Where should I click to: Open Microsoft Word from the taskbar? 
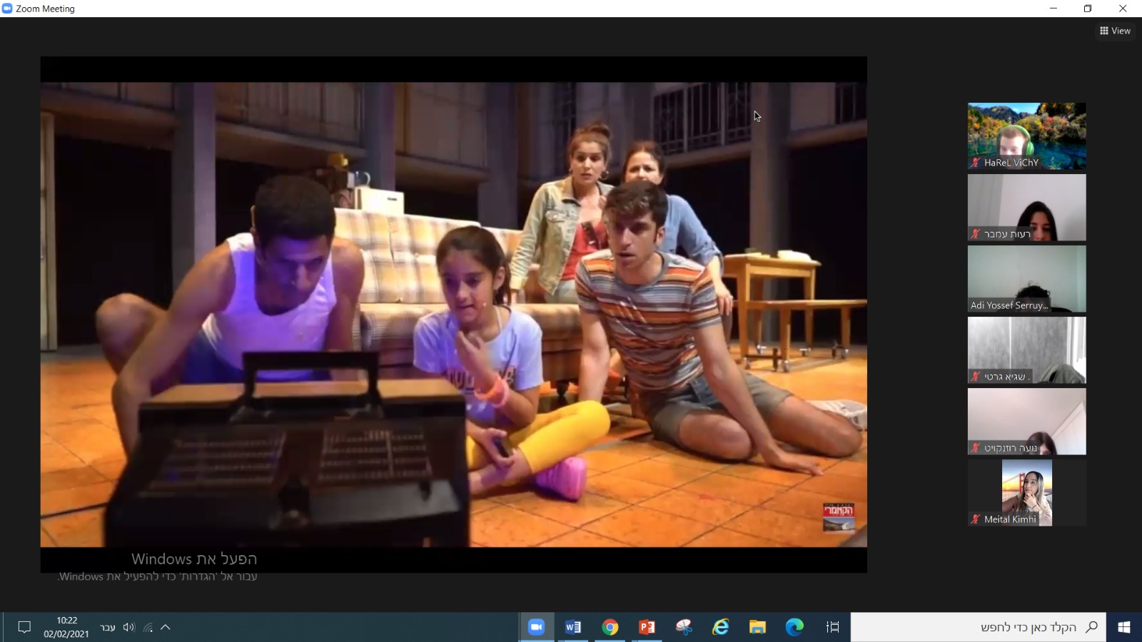point(573,627)
